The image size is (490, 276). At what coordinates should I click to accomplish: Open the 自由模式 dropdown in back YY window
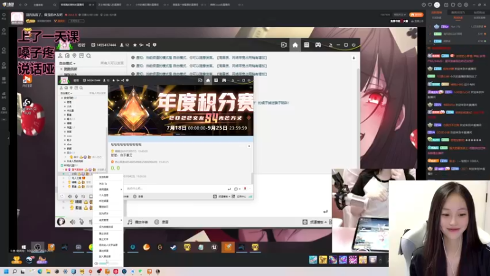pyautogui.click(x=67, y=63)
